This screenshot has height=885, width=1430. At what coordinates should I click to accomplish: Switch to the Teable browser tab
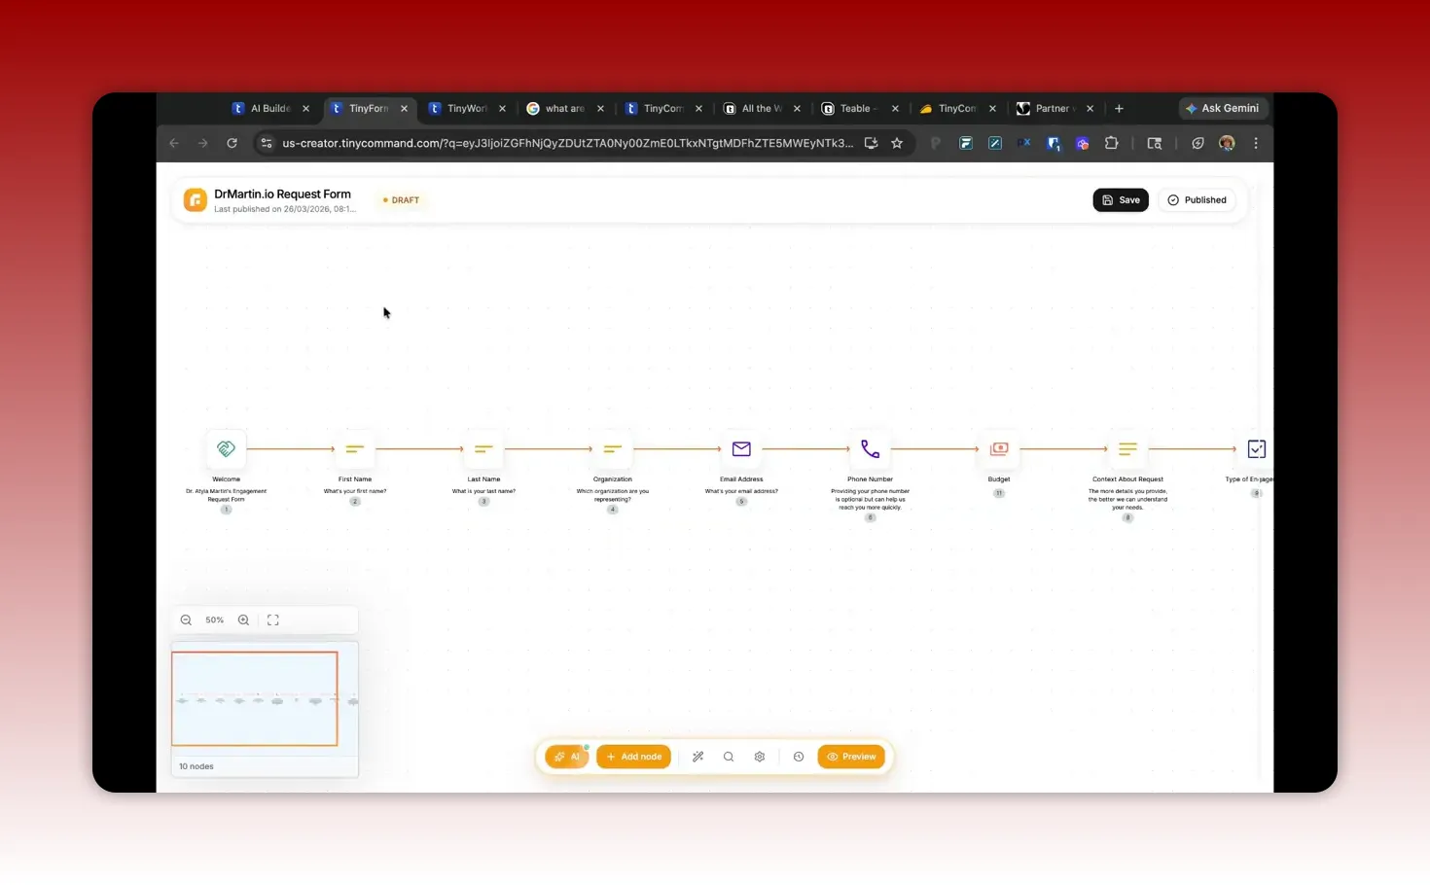click(x=854, y=108)
